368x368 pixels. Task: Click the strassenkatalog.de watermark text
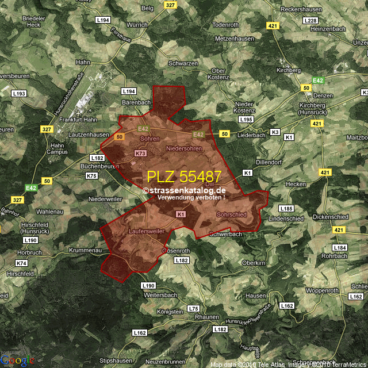tap(184, 190)
